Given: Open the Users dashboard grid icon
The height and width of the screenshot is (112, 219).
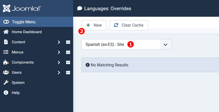Looking at the screenshot, I should pos(68,72).
